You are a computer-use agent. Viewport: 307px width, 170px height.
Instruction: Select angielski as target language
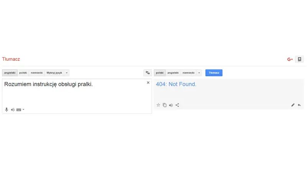[173, 73]
